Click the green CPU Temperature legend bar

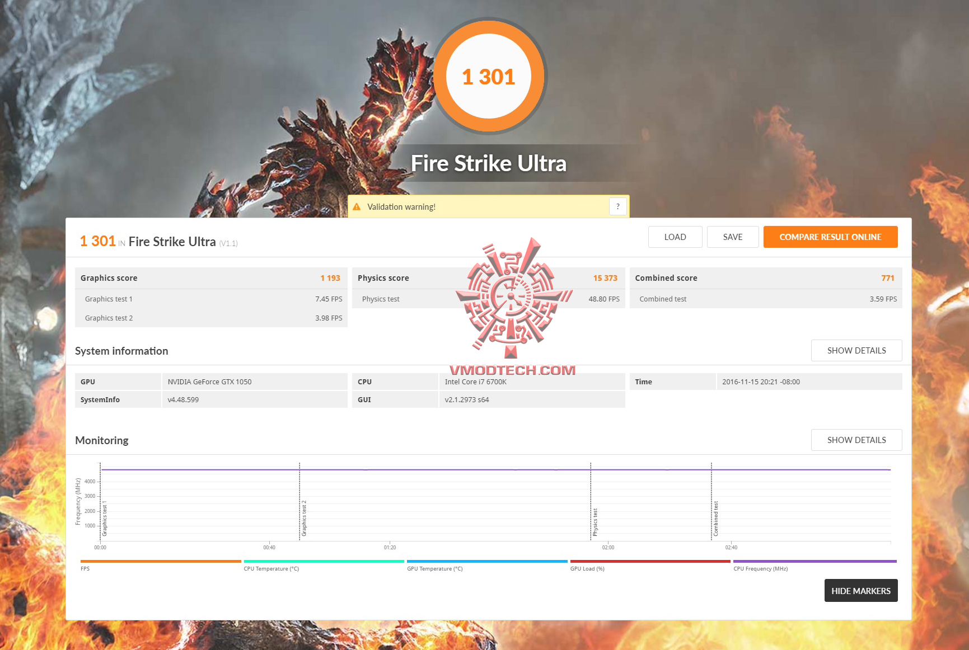324,561
